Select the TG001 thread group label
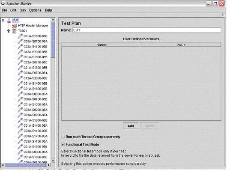 [x=22, y=31]
